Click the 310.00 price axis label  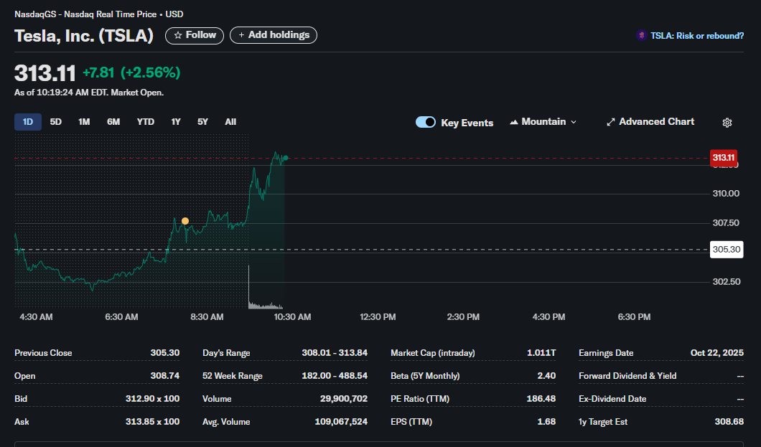click(726, 194)
